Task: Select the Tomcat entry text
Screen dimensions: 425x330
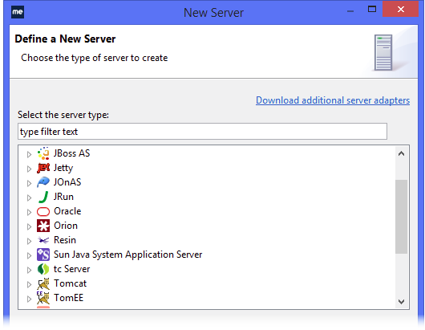Action: click(x=71, y=283)
